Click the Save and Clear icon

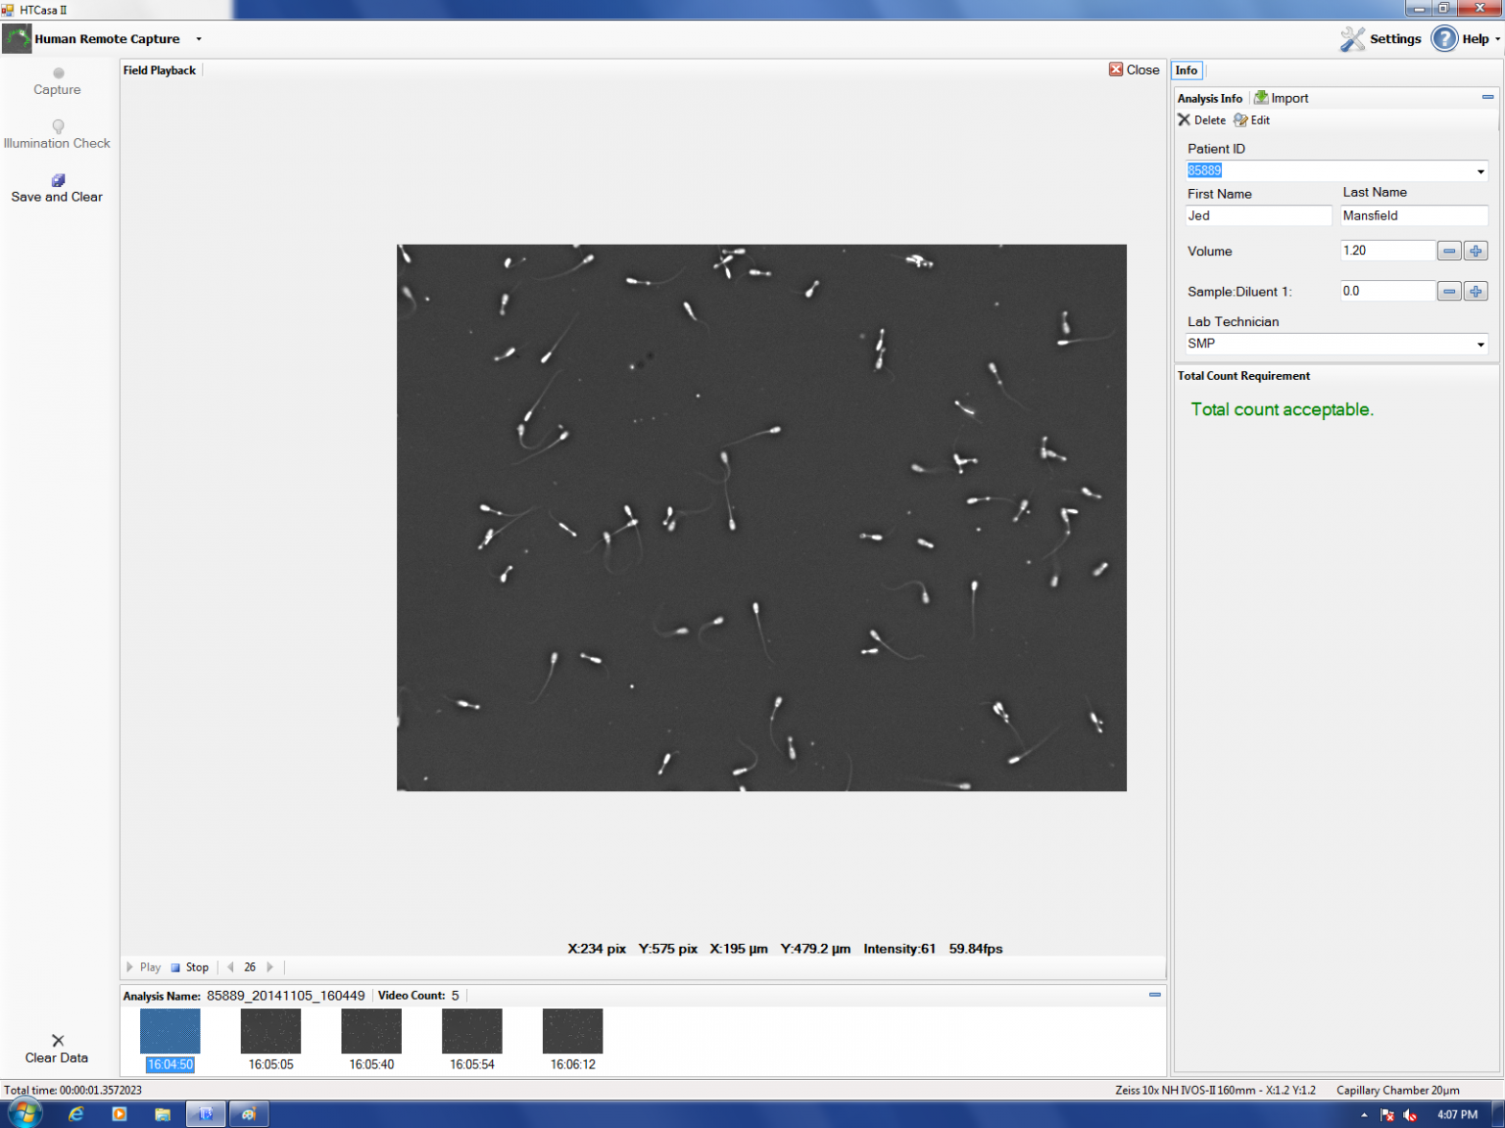(58, 180)
